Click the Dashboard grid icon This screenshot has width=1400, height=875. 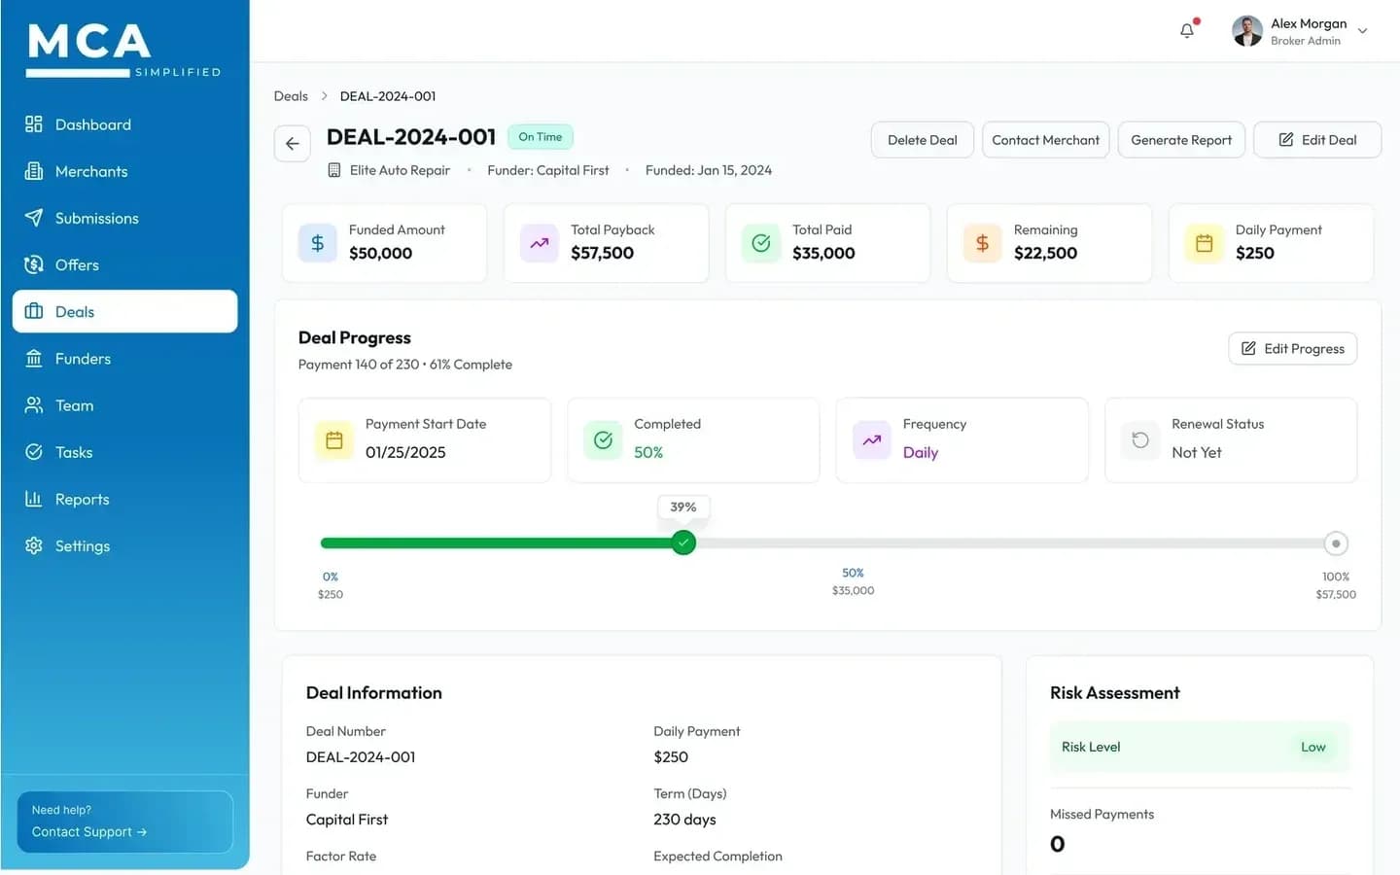point(34,124)
